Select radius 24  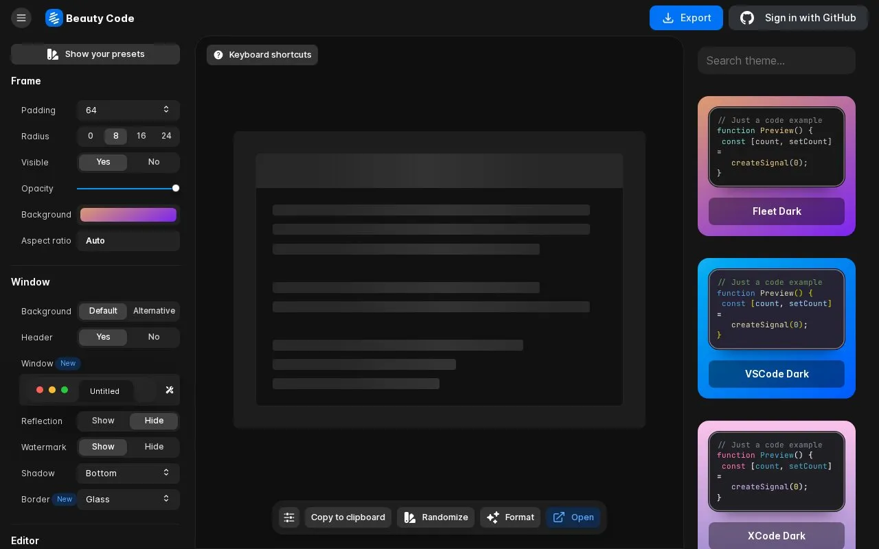point(166,136)
